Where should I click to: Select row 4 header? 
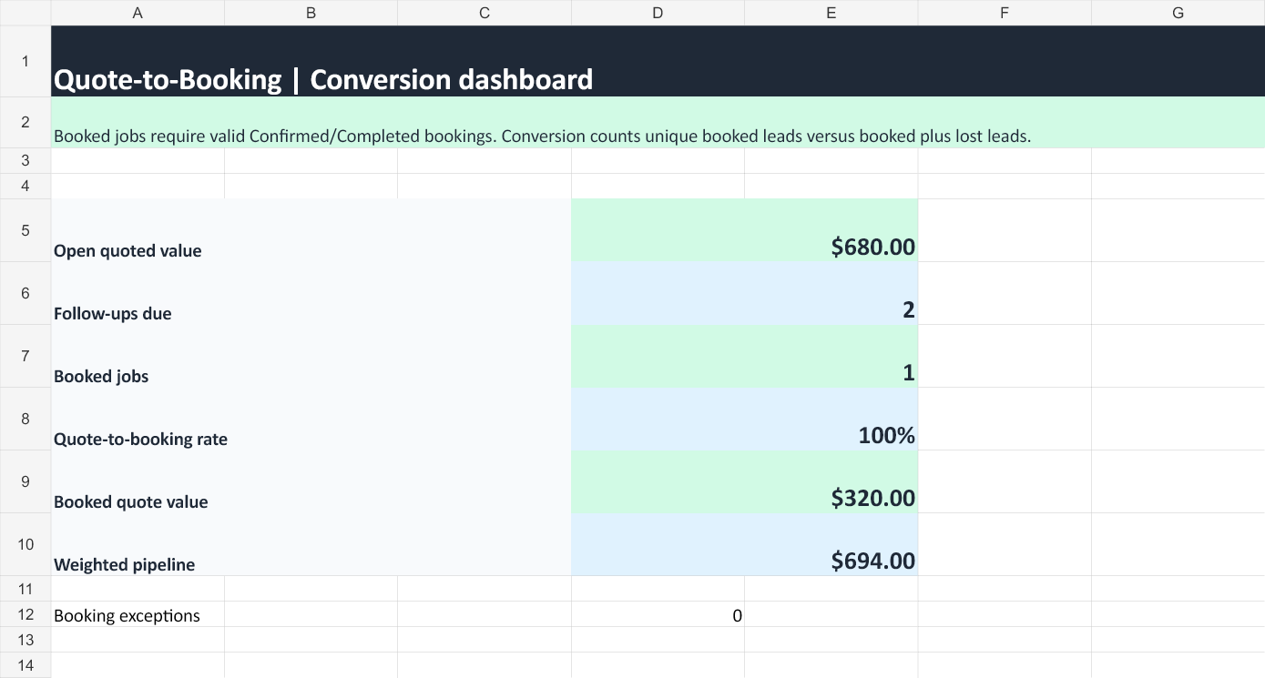pos(26,186)
